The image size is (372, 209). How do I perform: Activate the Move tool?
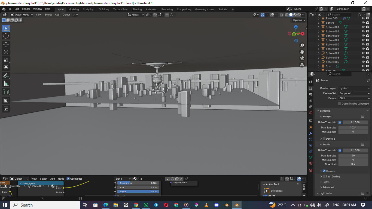6,44
